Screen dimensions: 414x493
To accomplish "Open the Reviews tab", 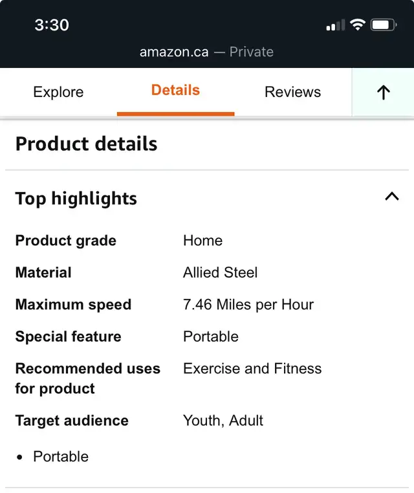I will (x=292, y=92).
